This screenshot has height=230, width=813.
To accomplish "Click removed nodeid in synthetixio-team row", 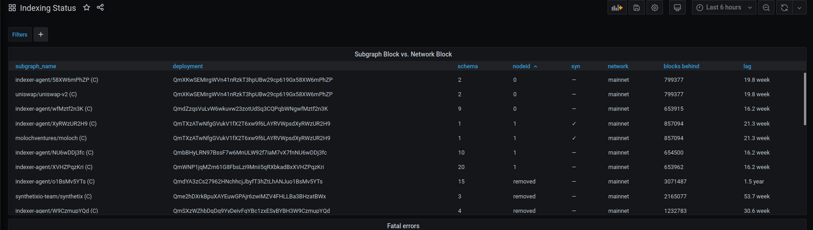I will click(524, 197).
